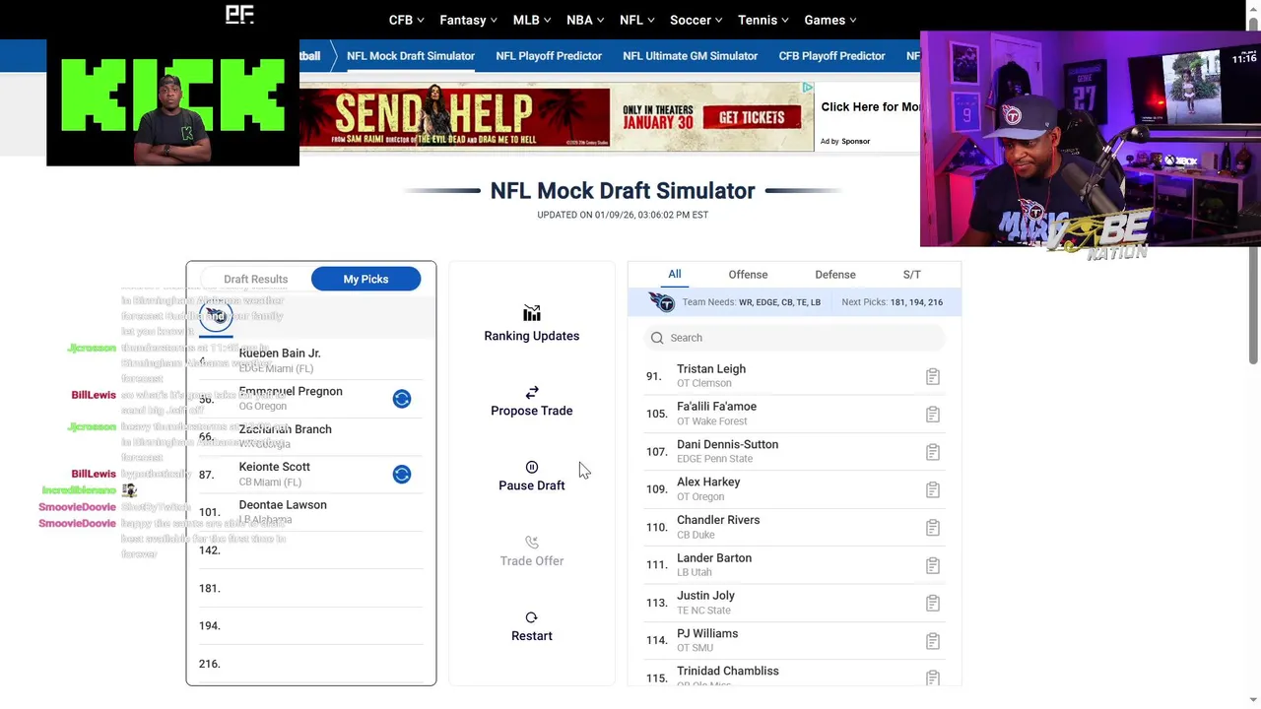
Task: Click Titans logo in team needs bar
Action: (661, 302)
